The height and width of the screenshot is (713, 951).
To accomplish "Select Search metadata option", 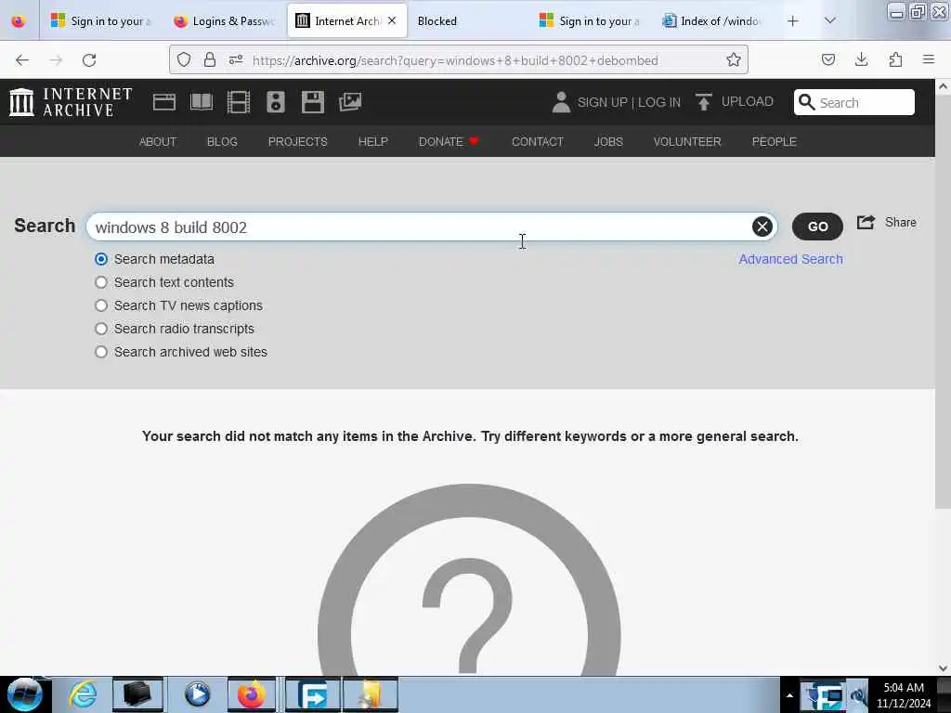I will point(101,259).
